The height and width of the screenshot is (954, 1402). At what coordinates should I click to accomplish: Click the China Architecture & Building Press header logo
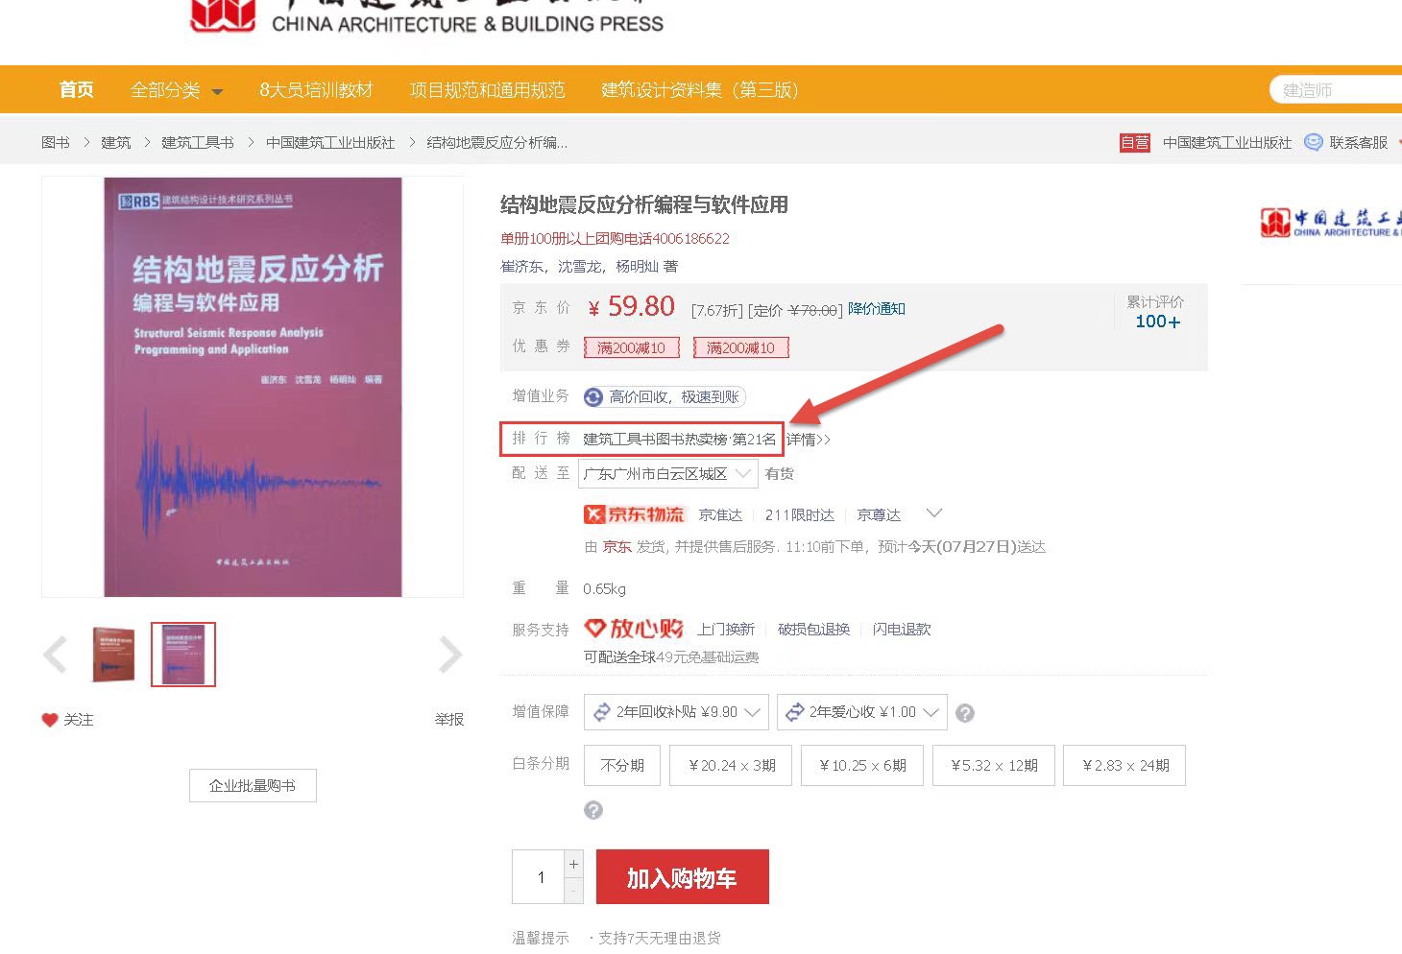pyautogui.click(x=427, y=16)
